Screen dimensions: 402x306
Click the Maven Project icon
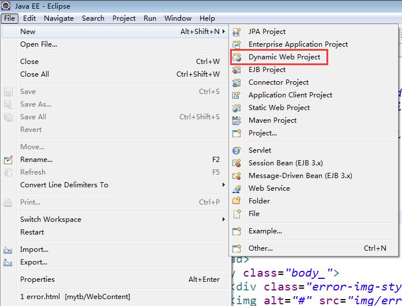[236, 120]
